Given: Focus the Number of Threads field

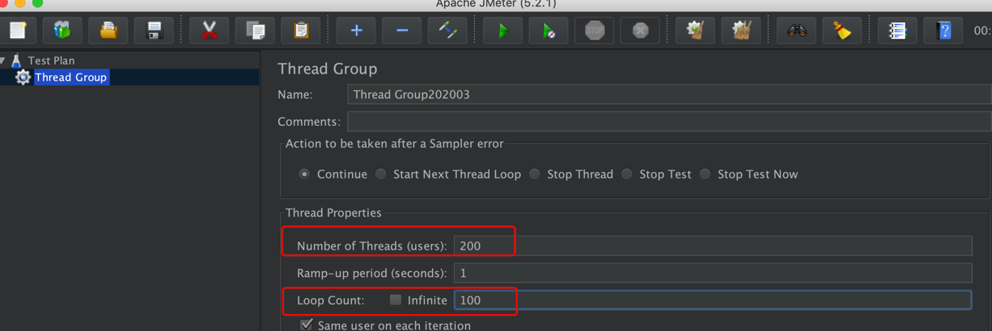Looking at the screenshot, I should tap(713, 245).
